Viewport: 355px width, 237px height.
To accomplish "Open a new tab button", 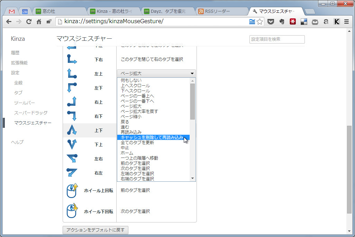I will 310,11.
